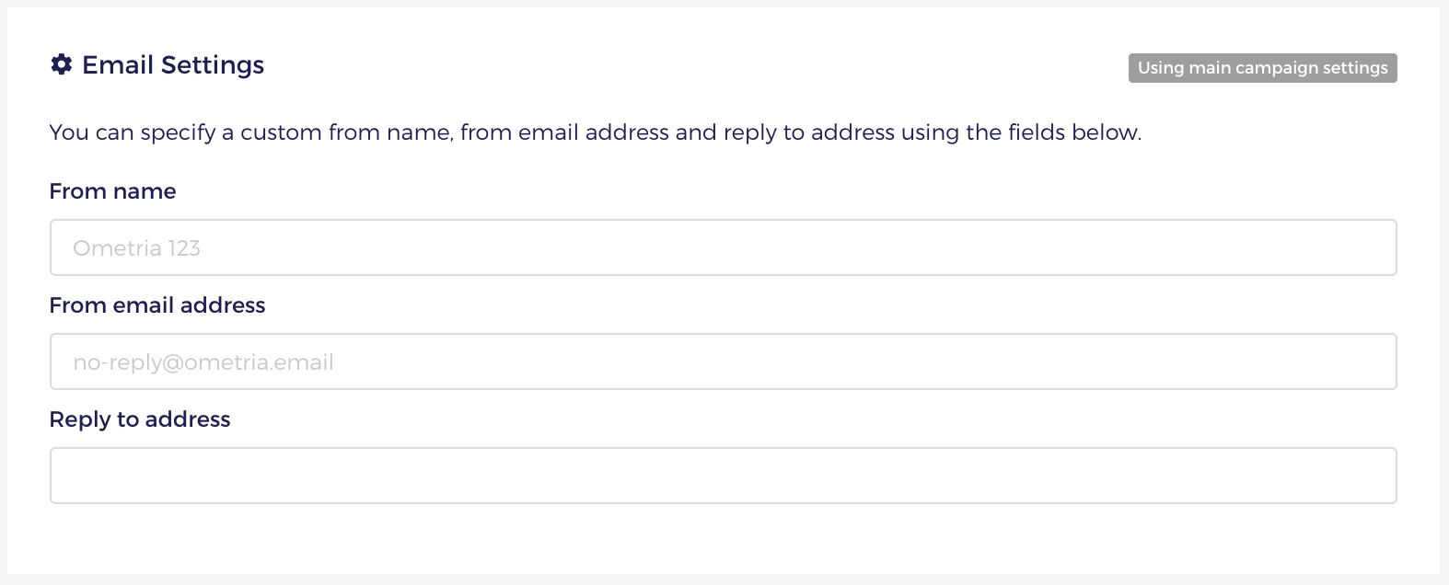1449x585 pixels.
Task: Click into the From email address field
Action: point(724,361)
